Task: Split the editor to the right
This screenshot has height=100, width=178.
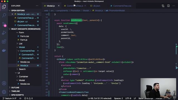Action: point(169,6)
